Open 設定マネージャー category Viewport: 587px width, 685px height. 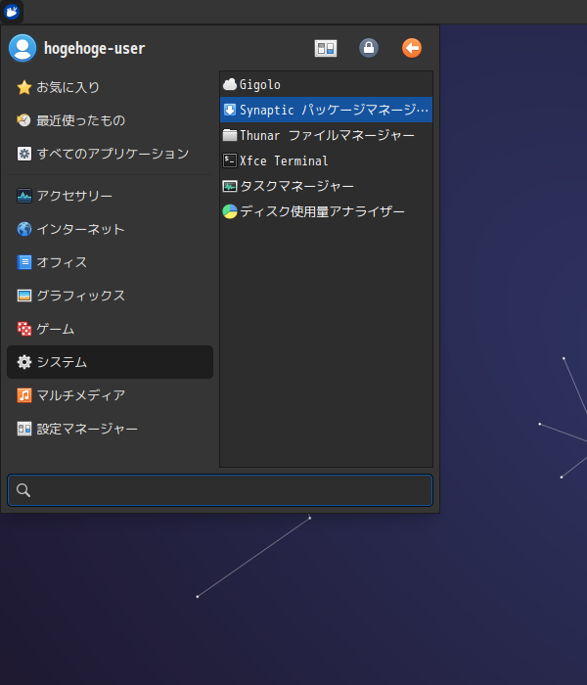pyautogui.click(x=110, y=429)
